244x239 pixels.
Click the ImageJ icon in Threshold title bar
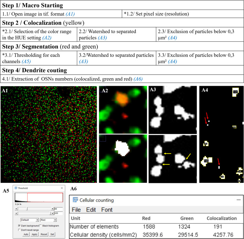(x=16, y=188)
